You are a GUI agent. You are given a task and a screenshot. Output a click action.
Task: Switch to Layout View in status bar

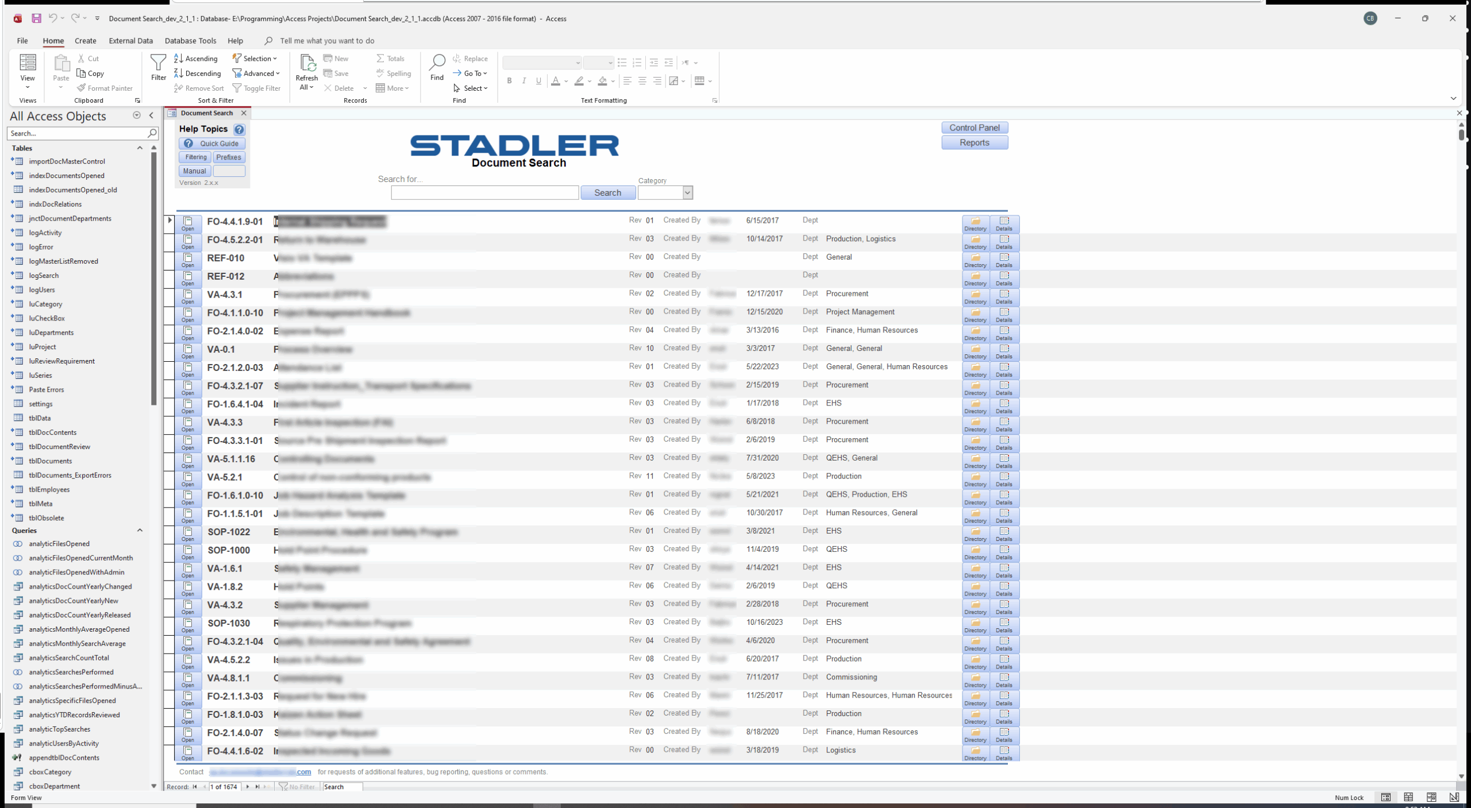pyautogui.click(x=1431, y=797)
